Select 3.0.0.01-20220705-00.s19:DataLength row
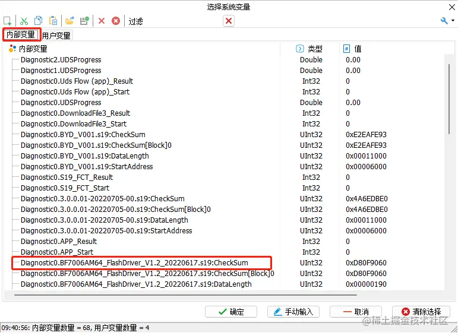This screenshot has width=458, height=336. tap(105, 220)
